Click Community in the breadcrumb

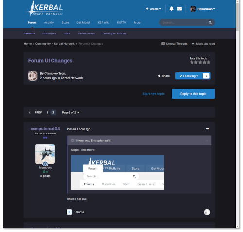tap(43, 44)
